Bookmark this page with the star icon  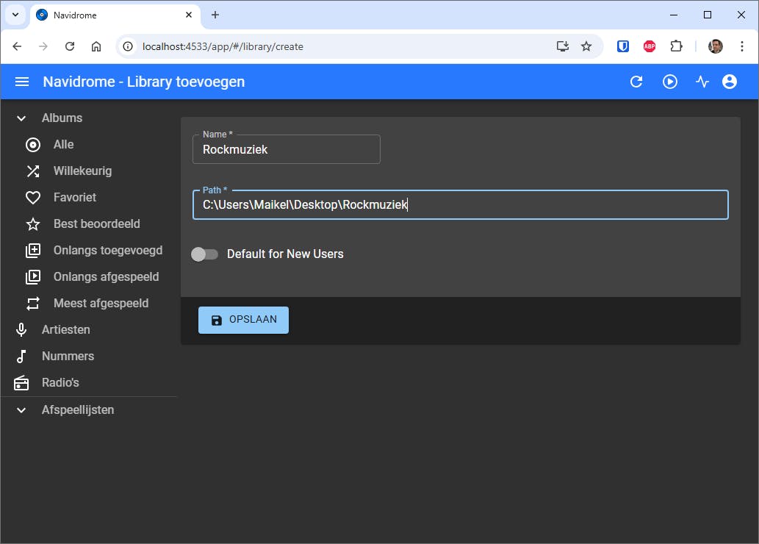tap(586, 46)
